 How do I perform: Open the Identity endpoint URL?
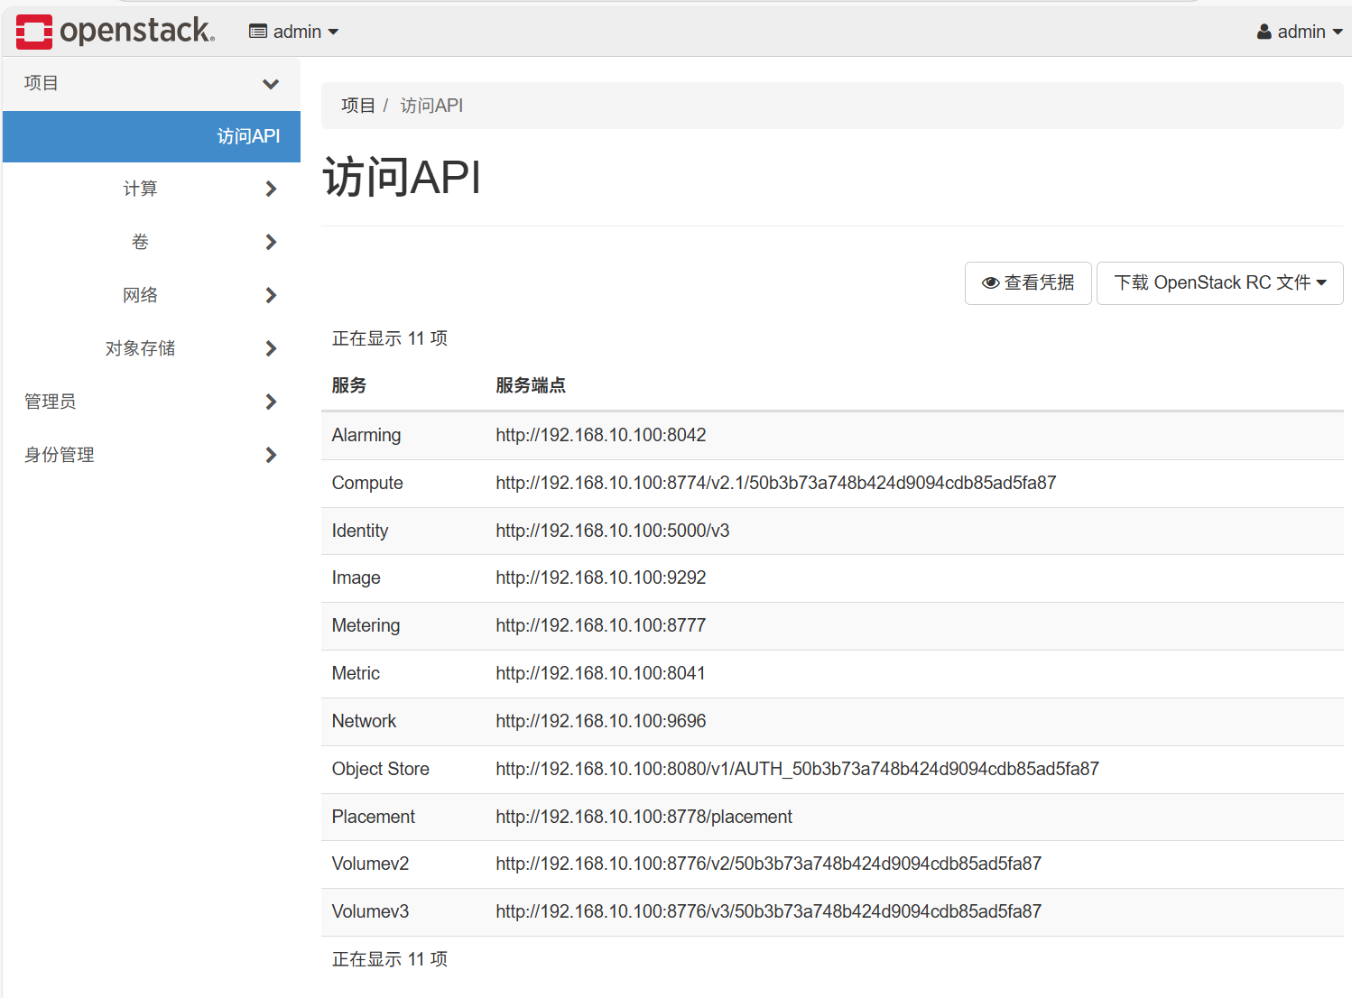pos(612,531)
